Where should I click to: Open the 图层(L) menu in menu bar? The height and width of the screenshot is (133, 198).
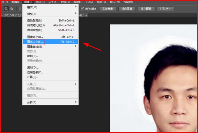(x=40, y=2)
